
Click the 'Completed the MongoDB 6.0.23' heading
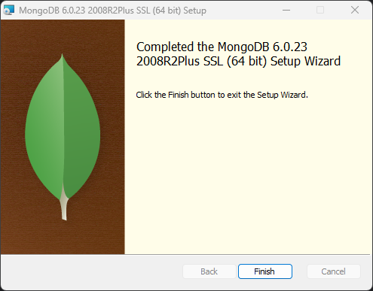point(238,54)
